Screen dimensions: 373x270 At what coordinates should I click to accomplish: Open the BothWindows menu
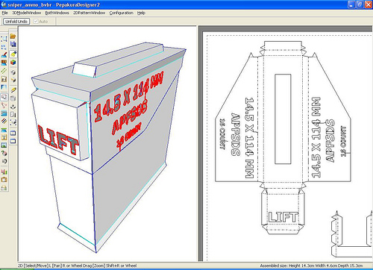57,13
